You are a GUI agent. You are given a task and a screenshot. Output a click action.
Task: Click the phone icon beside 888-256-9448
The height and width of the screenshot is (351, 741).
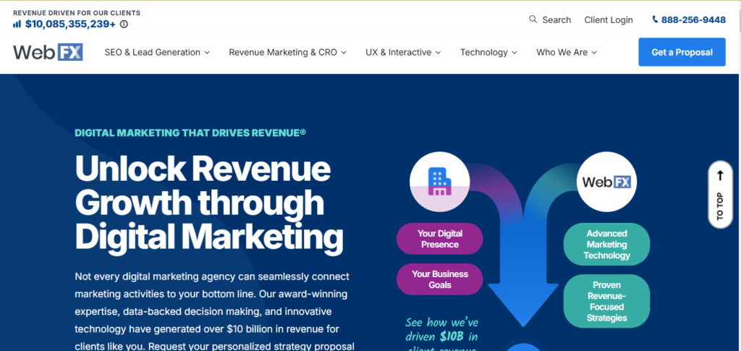[656, 20]
